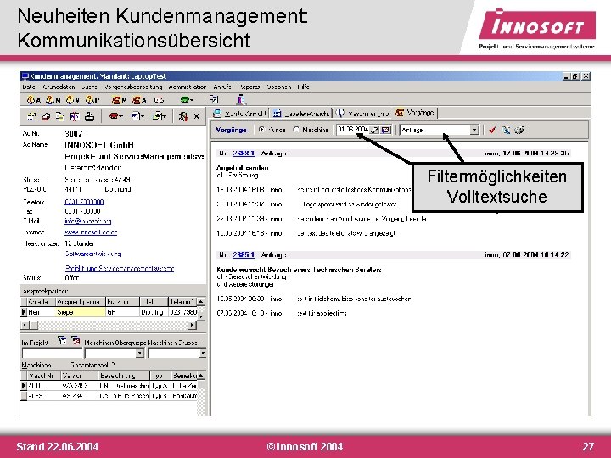Open the Reports menu
611x458 pixels.
pos(249,87)
